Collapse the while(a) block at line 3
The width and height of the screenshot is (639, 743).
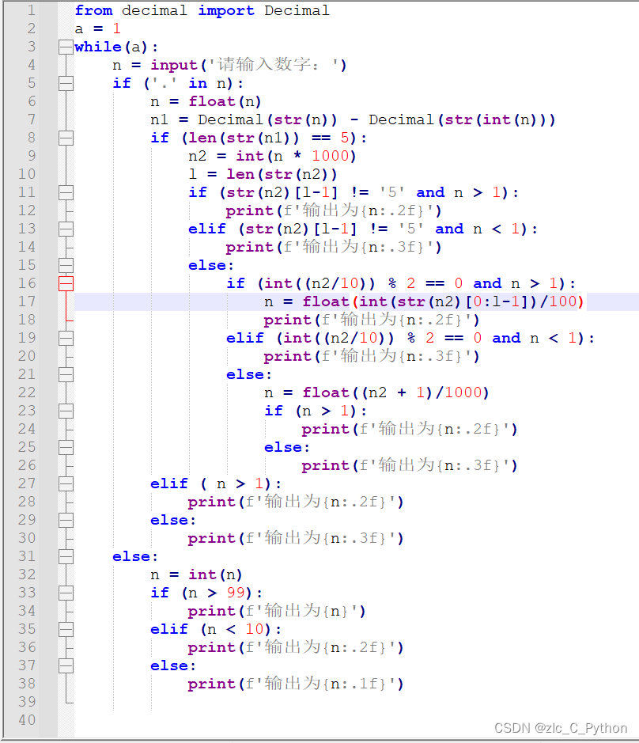[x=66, y=47]
